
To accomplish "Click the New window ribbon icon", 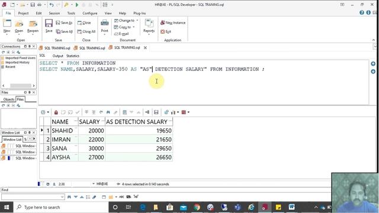I will 7,24.
